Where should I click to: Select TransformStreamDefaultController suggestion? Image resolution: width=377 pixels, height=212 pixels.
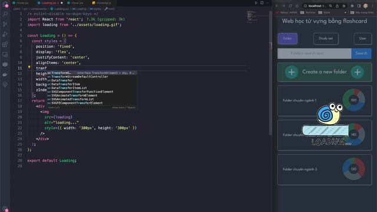pyautogui.click(x=92, y=77)
